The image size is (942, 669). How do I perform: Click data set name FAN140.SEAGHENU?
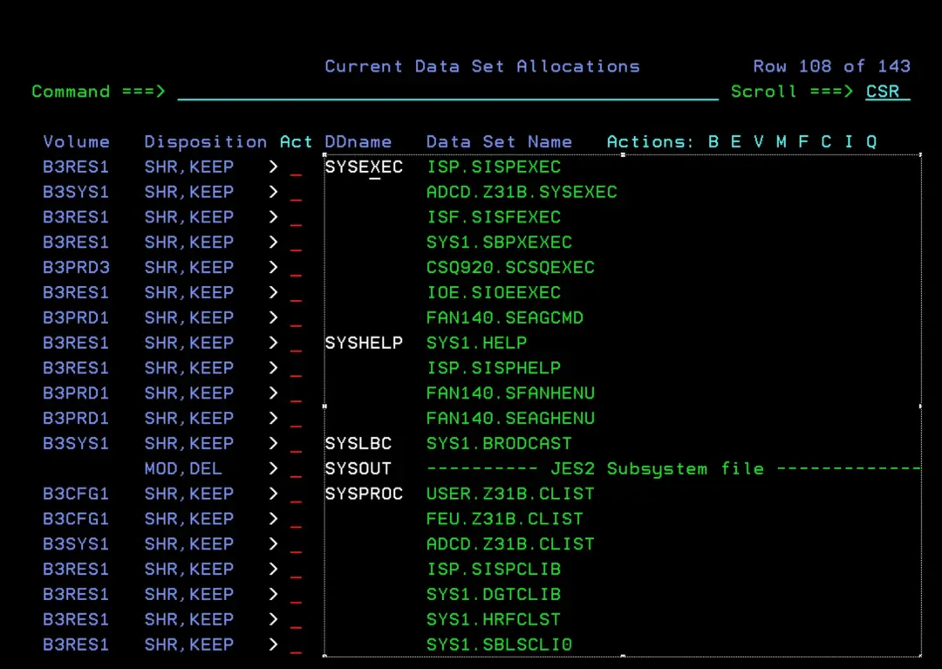tap(510, 418)
